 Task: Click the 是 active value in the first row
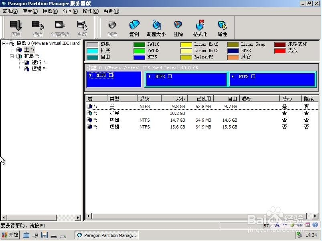pos(284,106)
